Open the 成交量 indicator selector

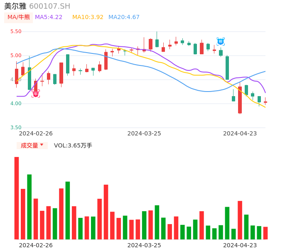(x=29, y=145)
